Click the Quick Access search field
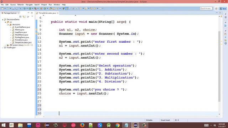228x128 pixels. pyautogui.click(x=206, y=9)
